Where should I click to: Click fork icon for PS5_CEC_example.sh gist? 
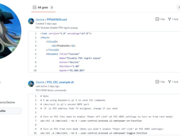pyautogui.click(x=169, y=82)
